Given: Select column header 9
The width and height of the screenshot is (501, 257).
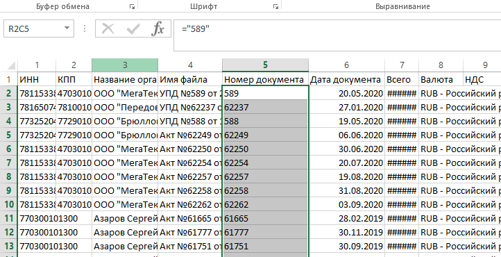Looking at the screenshot, I should pos(482,65).
